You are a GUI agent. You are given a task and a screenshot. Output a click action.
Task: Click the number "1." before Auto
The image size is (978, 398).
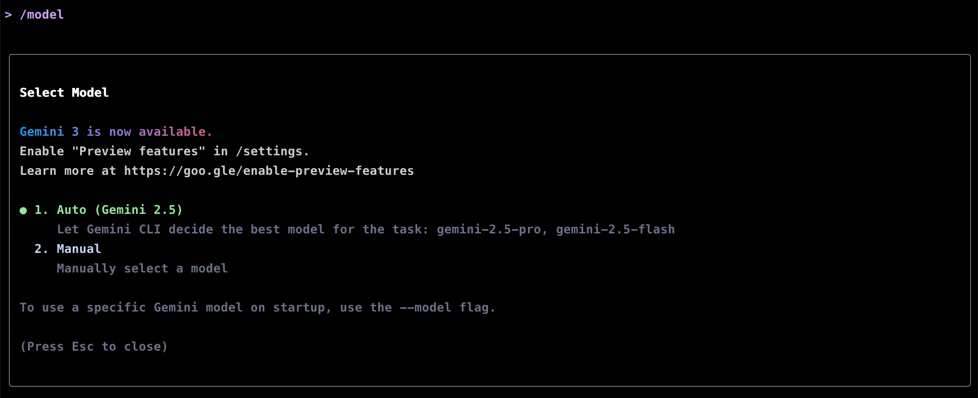pos(41,210)
